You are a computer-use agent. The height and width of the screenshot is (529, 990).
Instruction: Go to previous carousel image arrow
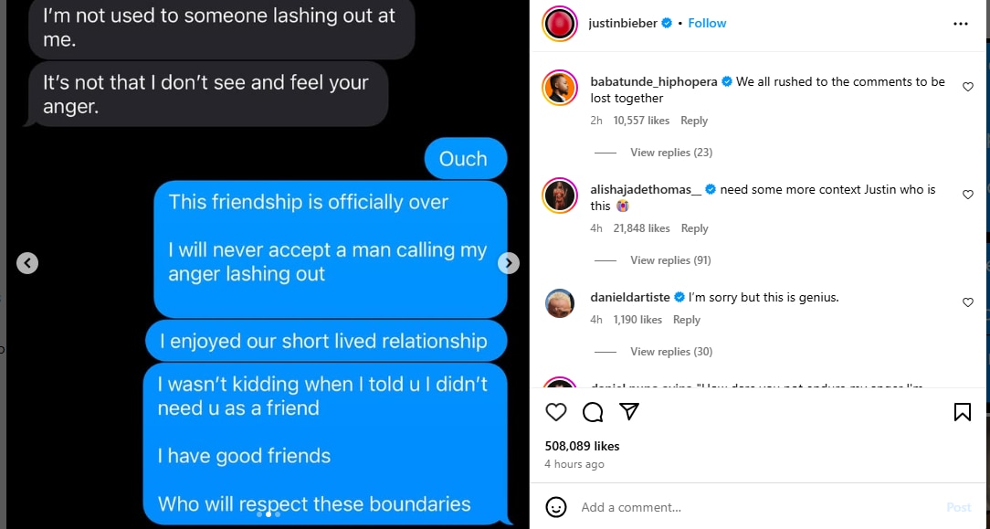pos(27,263)
